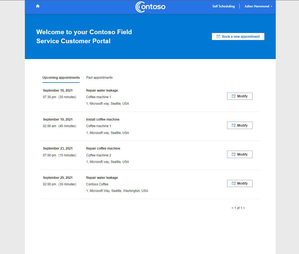Viewport: 299px width, 254px height.
Task: Click the Contoso logo
Action: pyautogui.click(x=150, y=7)
